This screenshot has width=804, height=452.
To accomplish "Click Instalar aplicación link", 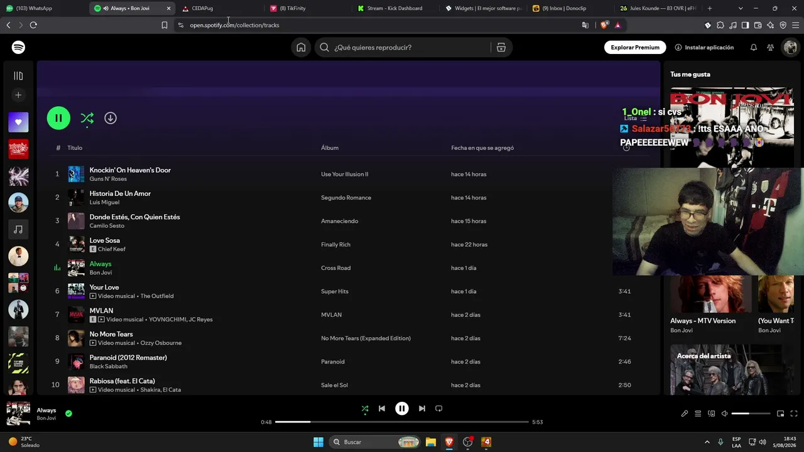I will point(704,47).
